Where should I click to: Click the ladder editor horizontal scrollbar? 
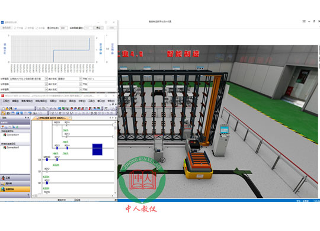[x=73, y=195]
